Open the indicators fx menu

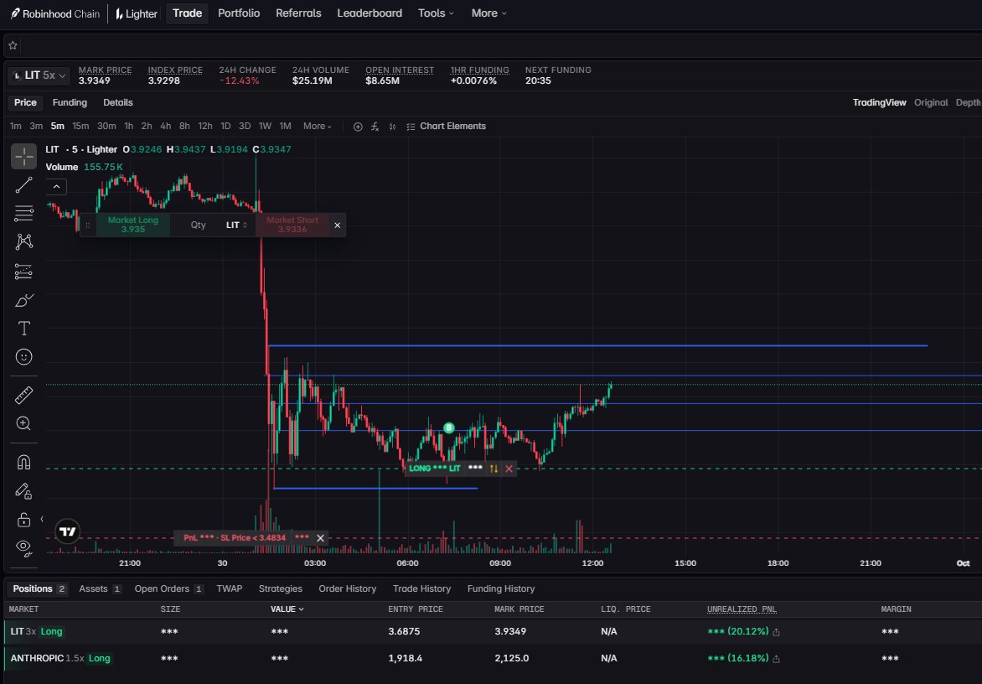click(375, 127)
